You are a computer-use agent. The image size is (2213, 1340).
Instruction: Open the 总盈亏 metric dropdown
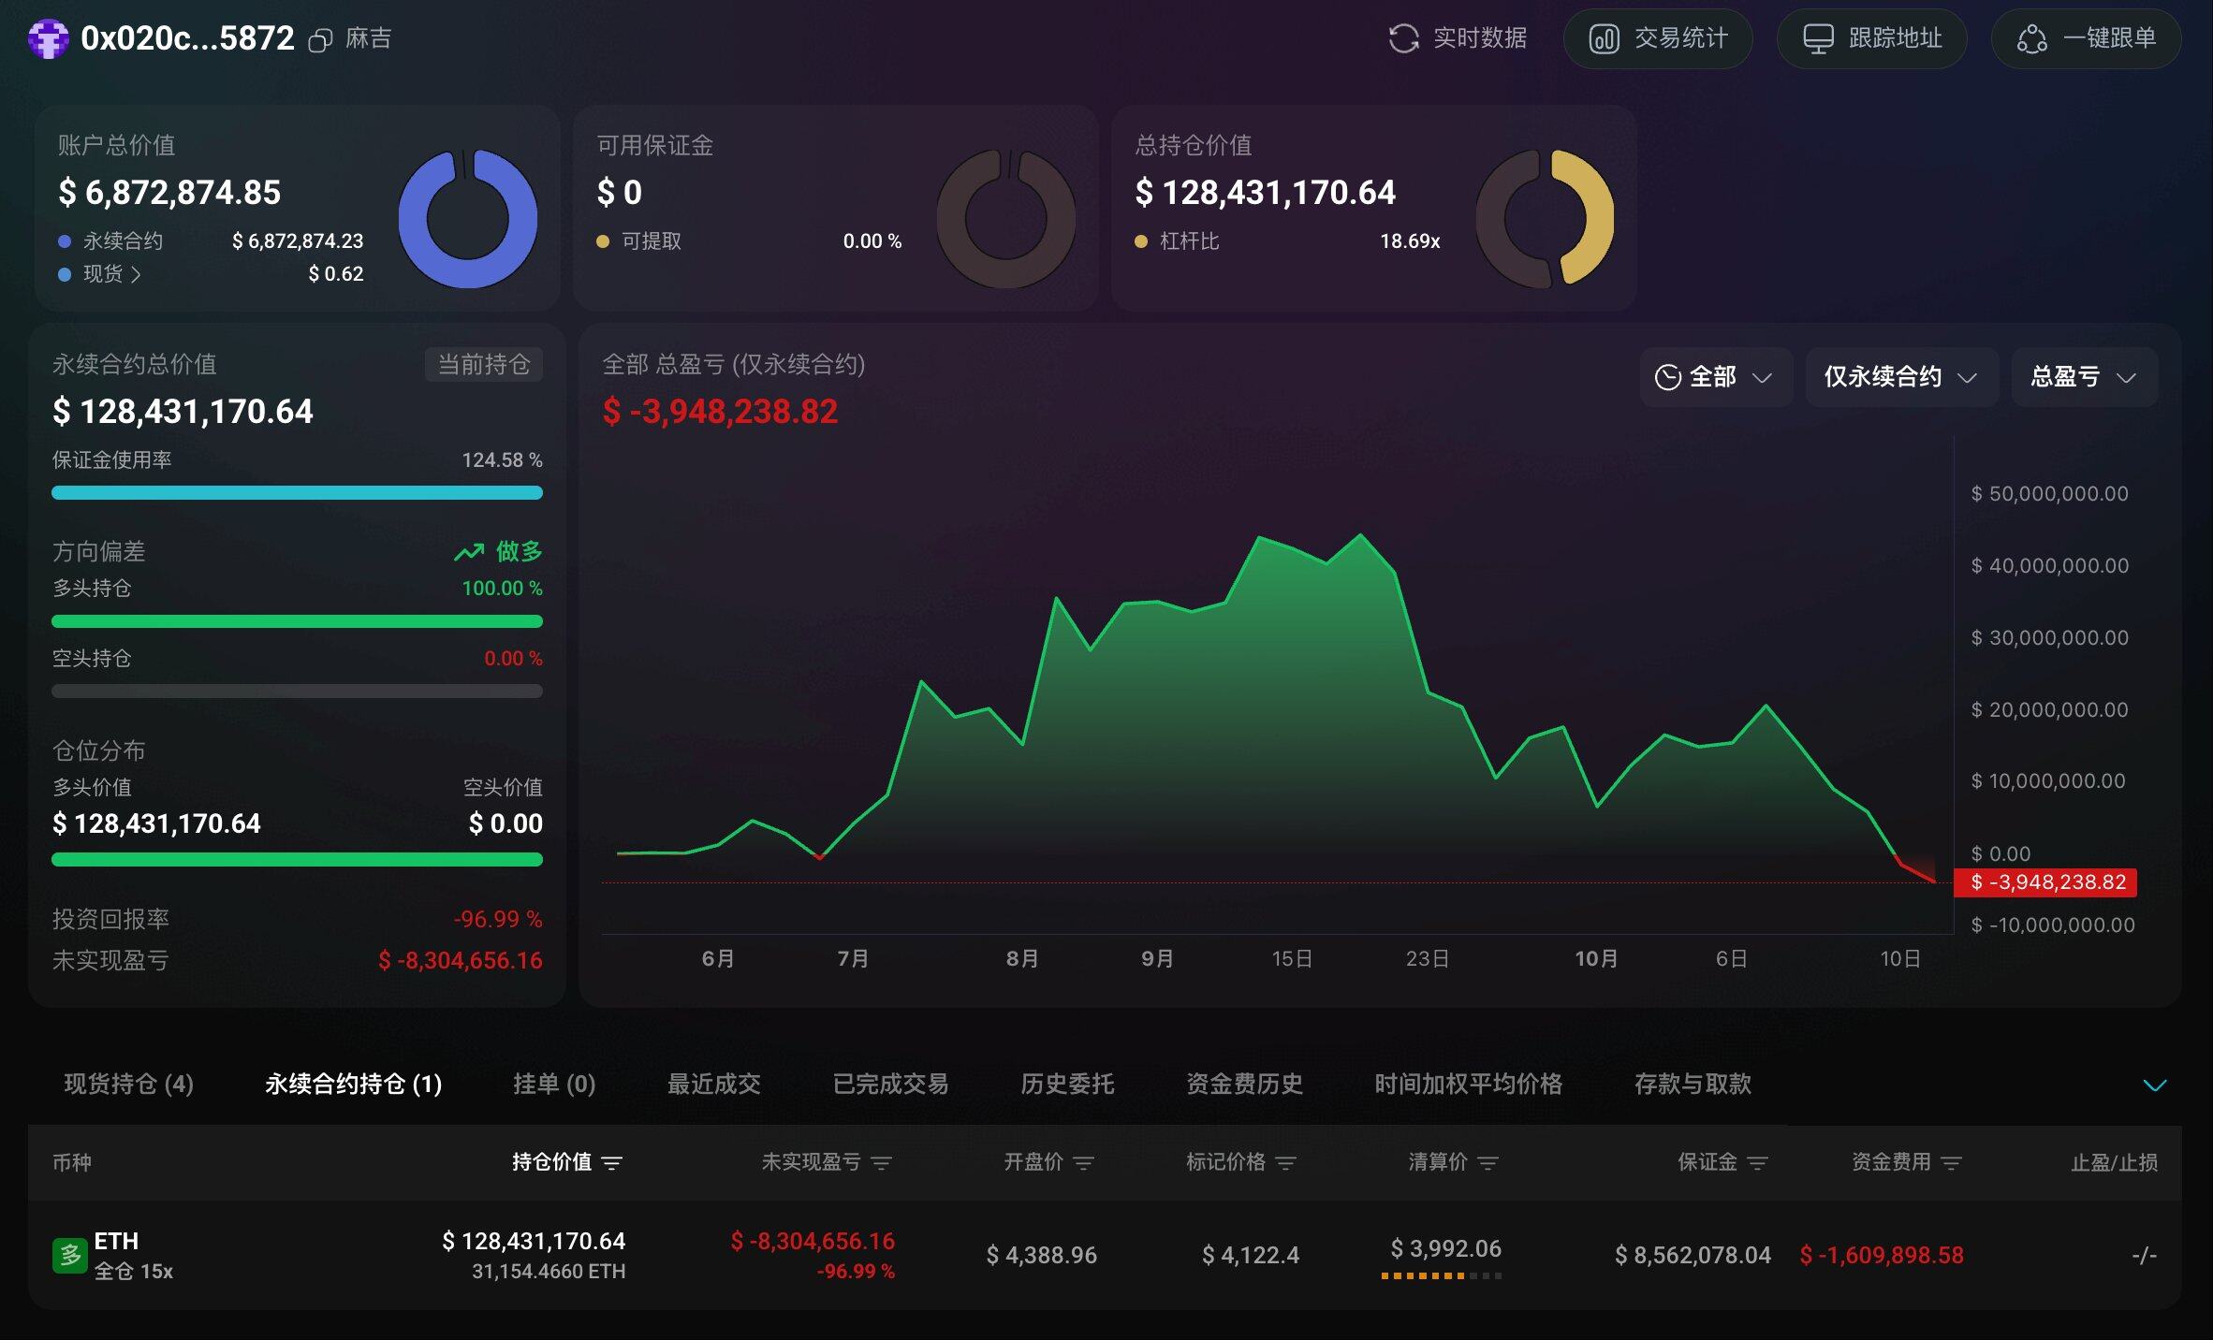pyautogui.click(x=2083, y=377)
